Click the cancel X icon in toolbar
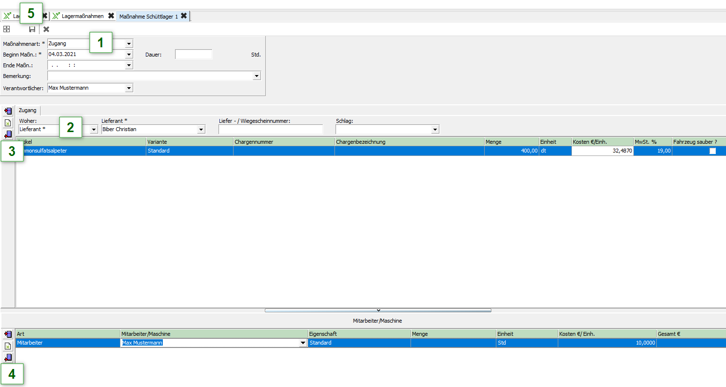The height and width of the screenshot is (387, 726). (46, 29)
